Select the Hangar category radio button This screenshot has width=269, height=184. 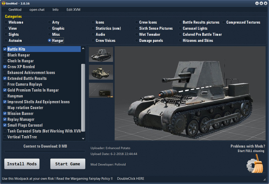49,41
